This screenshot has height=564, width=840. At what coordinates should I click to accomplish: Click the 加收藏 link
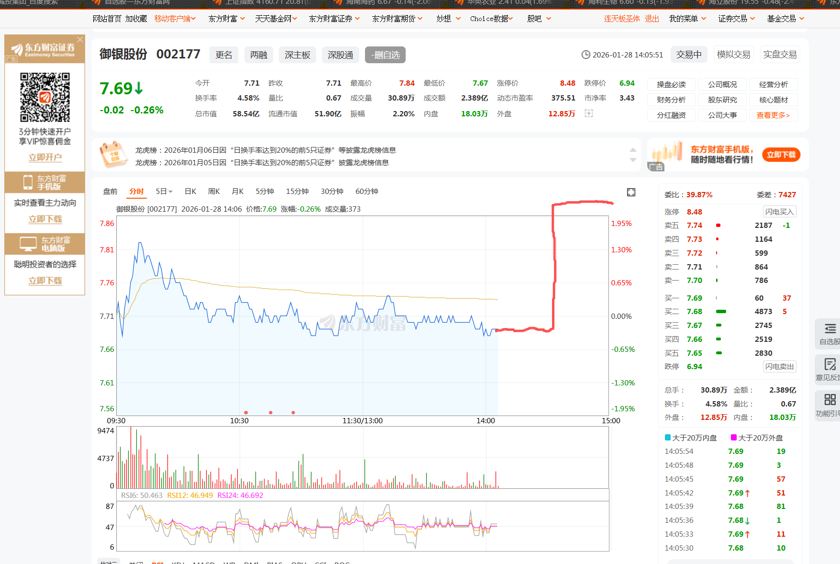(x=136, y=19)
